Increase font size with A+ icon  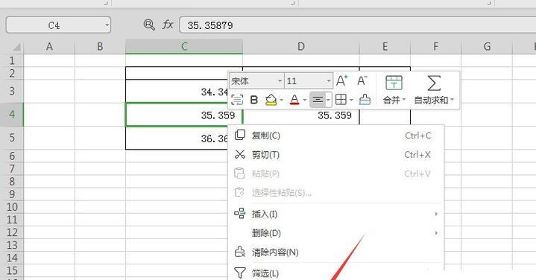pos(342,80)
